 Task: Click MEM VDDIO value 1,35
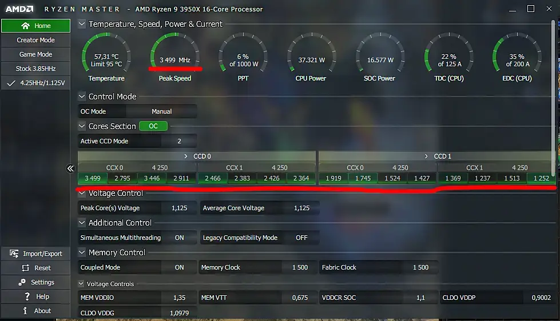(179, 298)
